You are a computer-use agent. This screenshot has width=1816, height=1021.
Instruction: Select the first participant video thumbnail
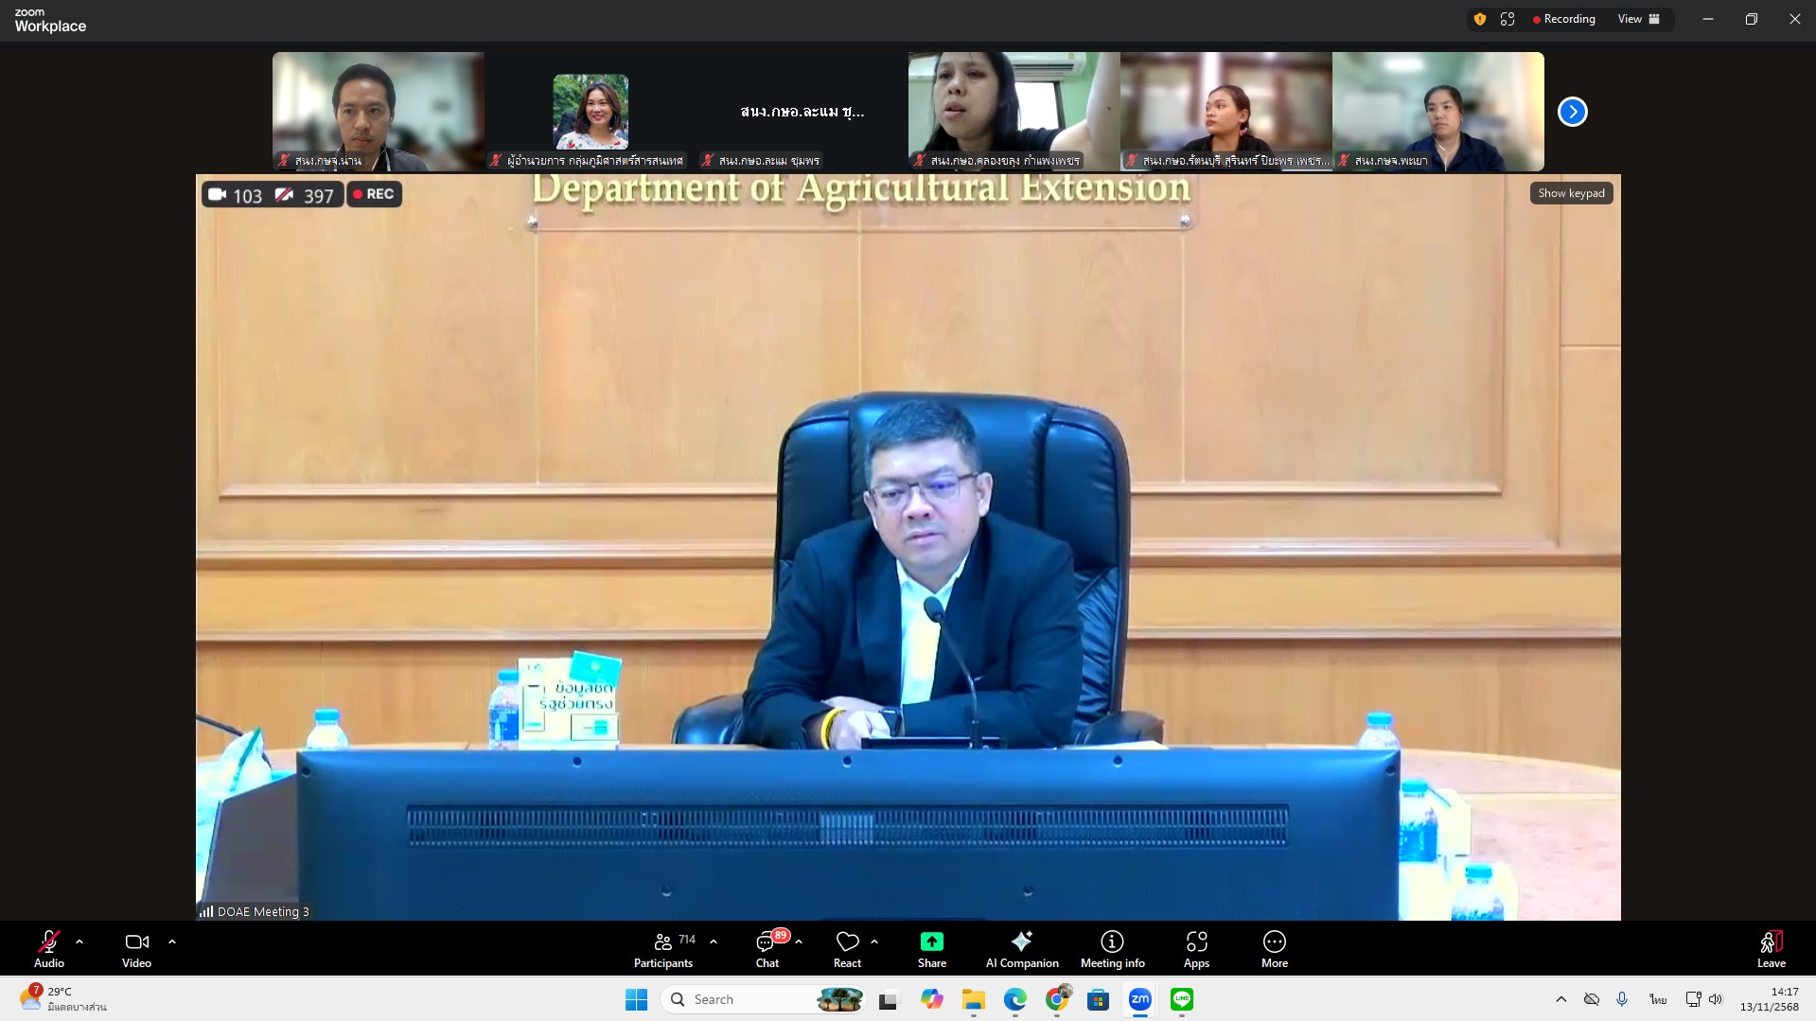pos(379,111)
